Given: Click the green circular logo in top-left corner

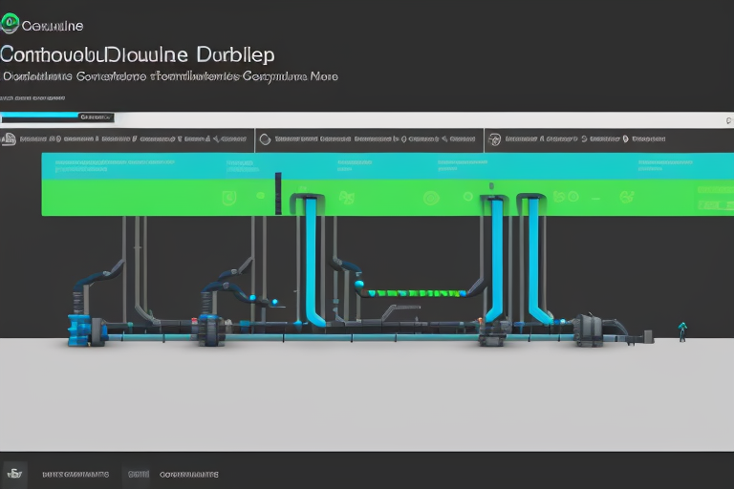Looking at the screenshot, I should [x=10, y=21].
